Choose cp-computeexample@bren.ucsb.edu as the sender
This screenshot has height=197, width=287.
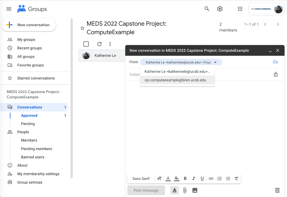pyautogui.click(x=177, y=80)
